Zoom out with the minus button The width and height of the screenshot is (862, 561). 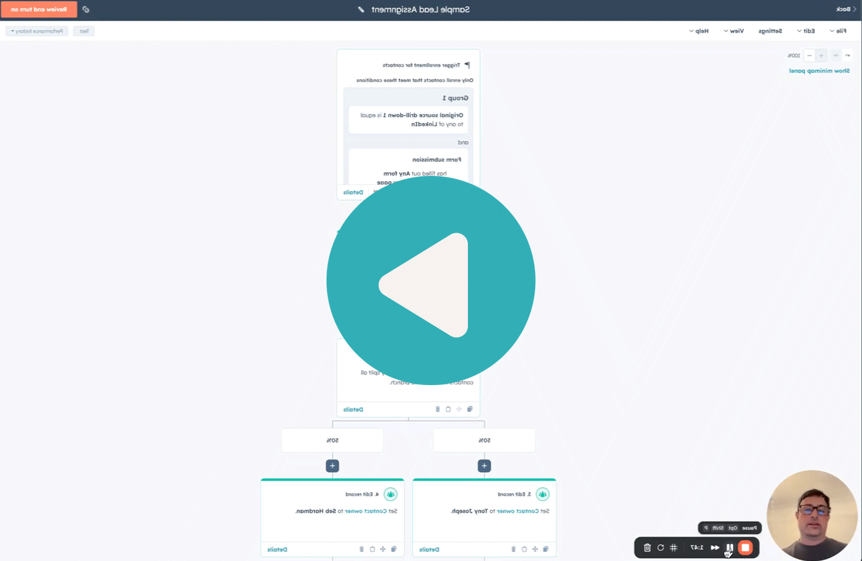tap(809, 55)
